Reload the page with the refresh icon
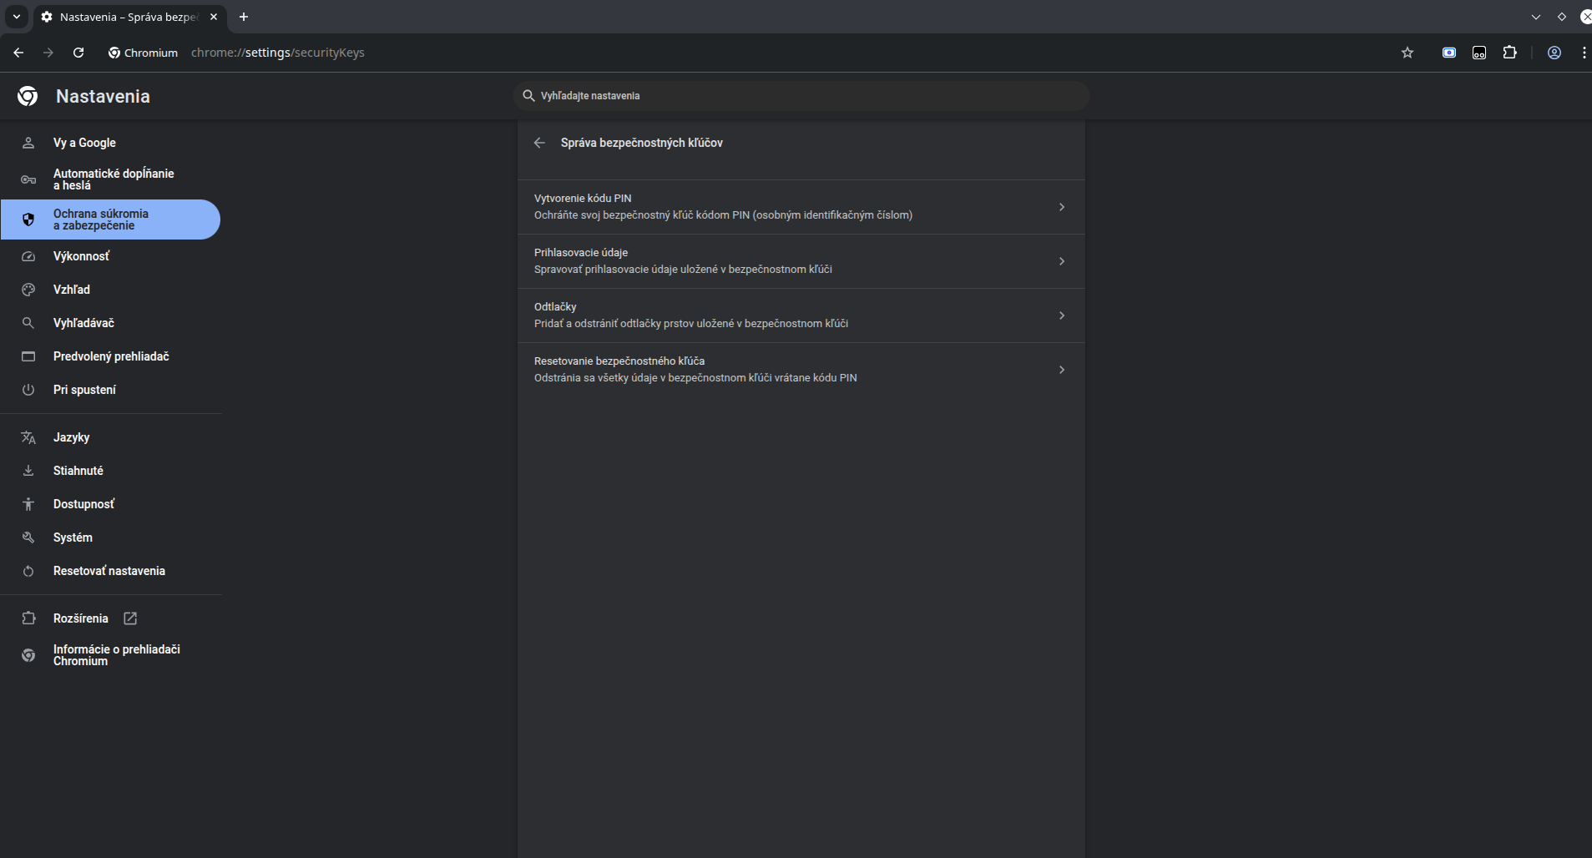1592x858 pixels. pyautogui.click(x=78, y=53)
